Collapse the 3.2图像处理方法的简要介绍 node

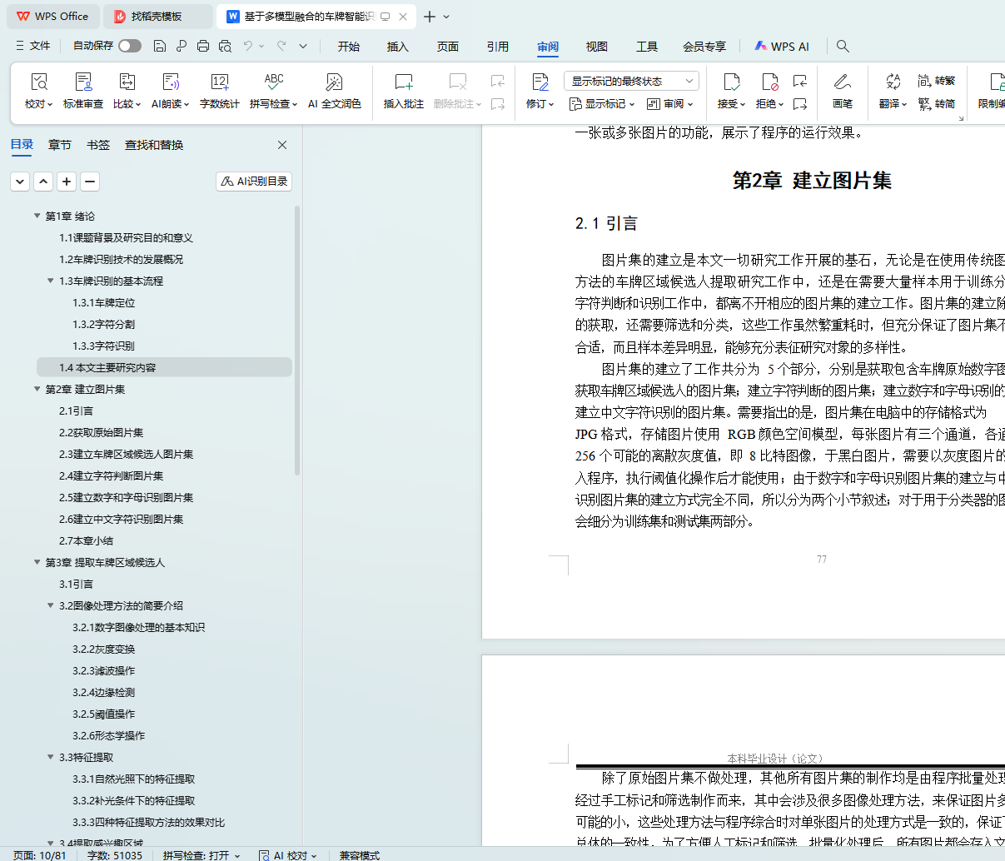click(x=51, y=605)
